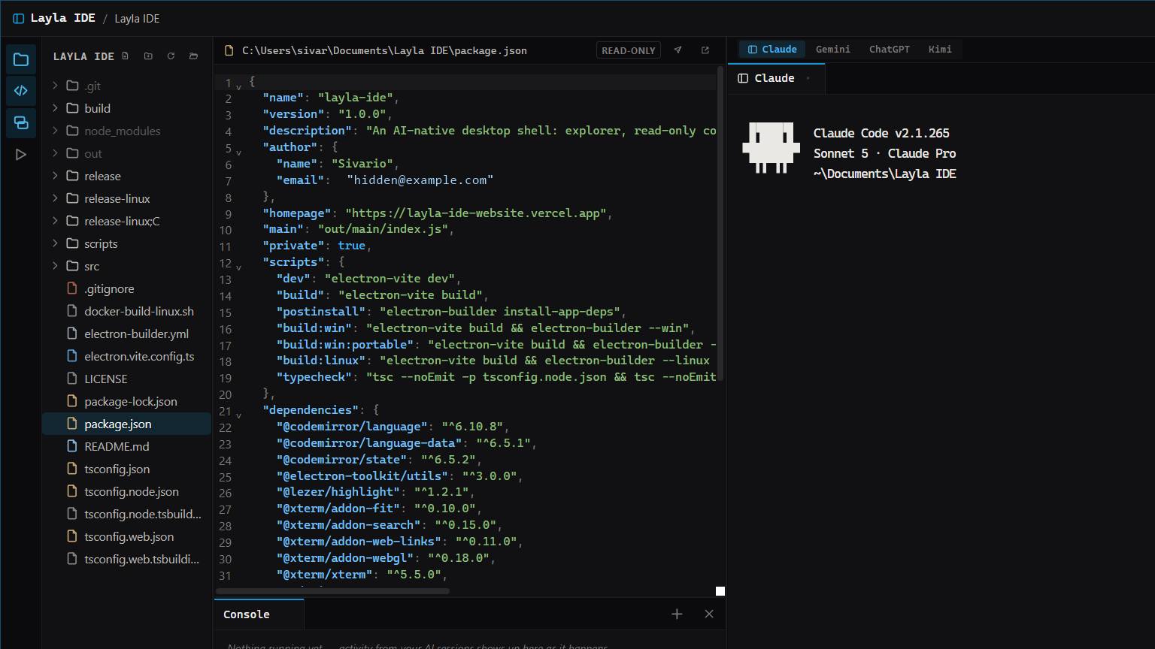
Task: Click the panel icon in Claude session tab
Action: [x=743, y=78]
